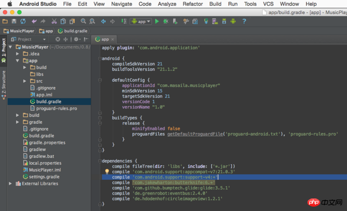Click the getDefaultProguardFile link

pyautogui.click(x=195, y=134)
